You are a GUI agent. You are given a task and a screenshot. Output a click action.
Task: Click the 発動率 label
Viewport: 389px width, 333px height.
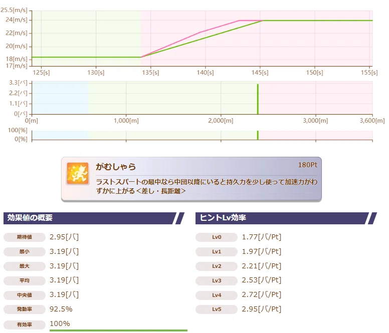[x=24, y=309]
